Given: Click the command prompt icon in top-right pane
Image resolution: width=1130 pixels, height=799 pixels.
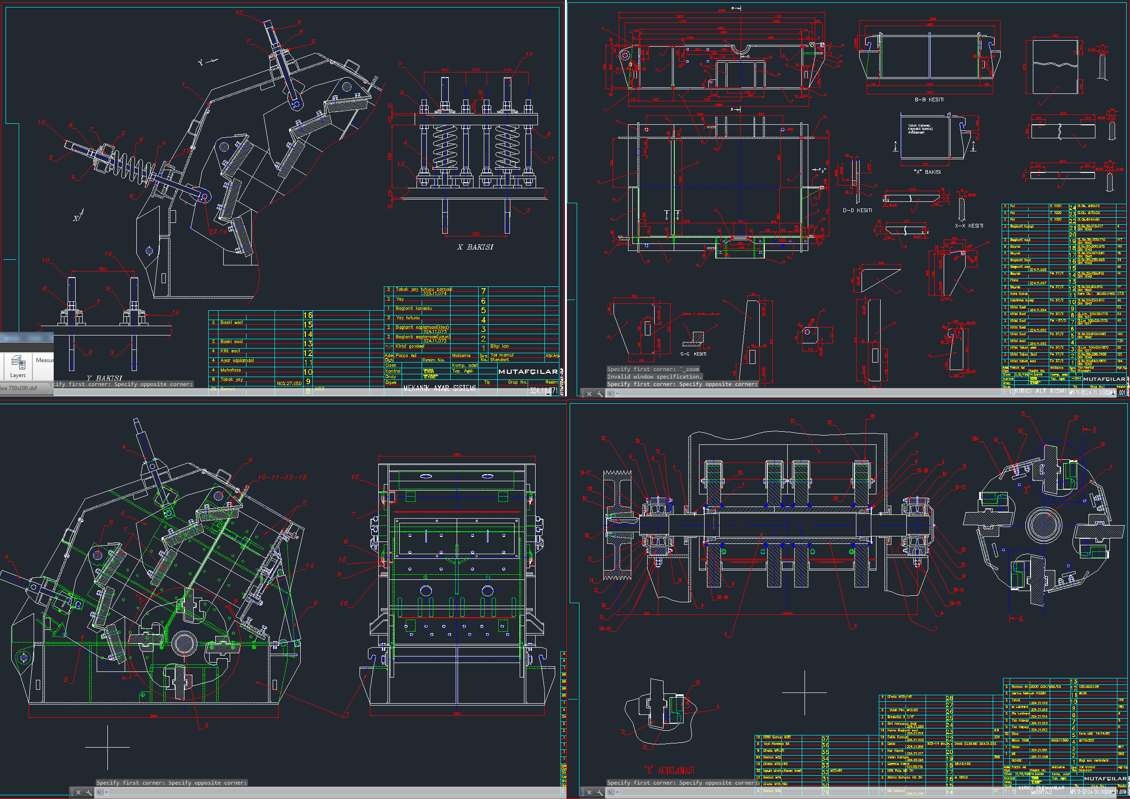Looking at the screenshot, I should (x=610, y=393).
